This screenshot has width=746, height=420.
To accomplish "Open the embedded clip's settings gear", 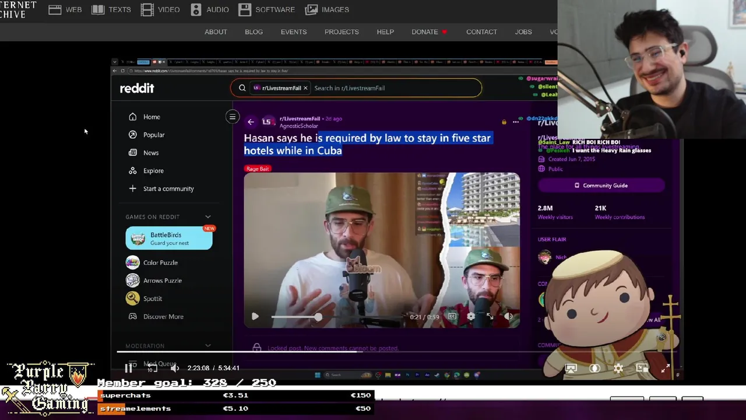I will click(471, 317).
